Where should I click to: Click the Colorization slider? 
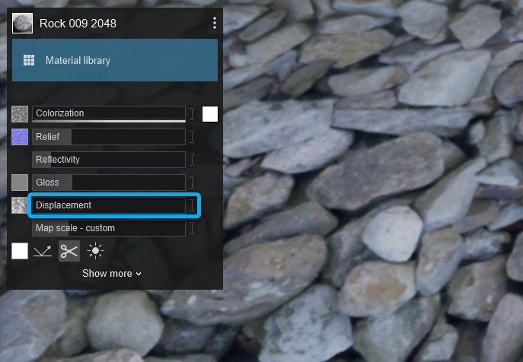click(109, 114)
